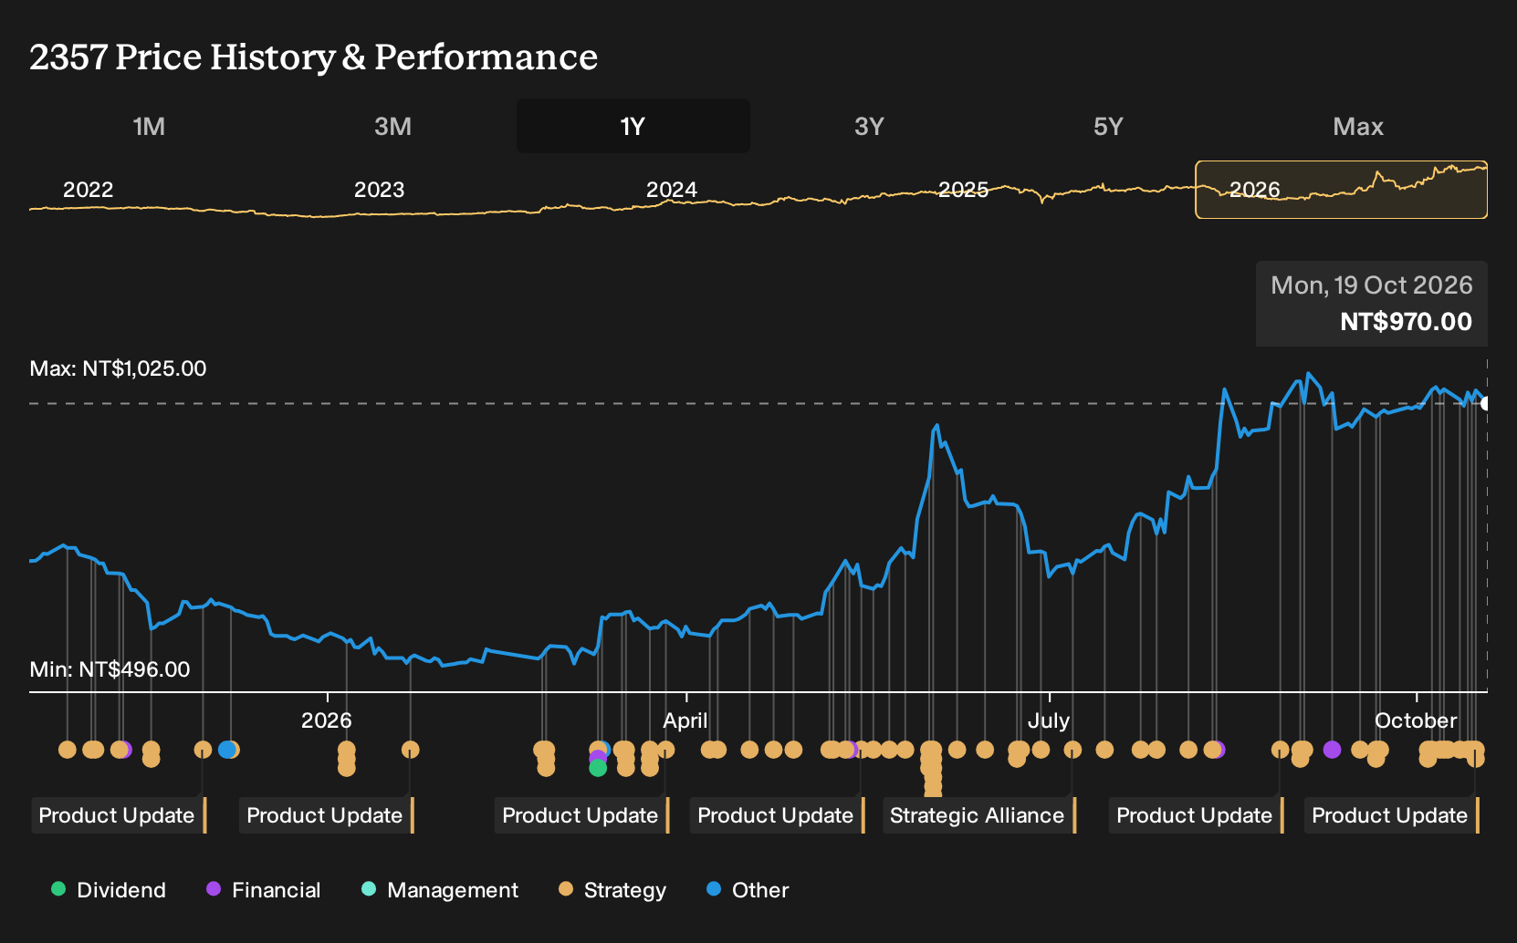The width and height of the screenshot is (1517, 943).
Task: Open Product Update label immediately right of Strategic Alliance
Action: [1197, 815]
